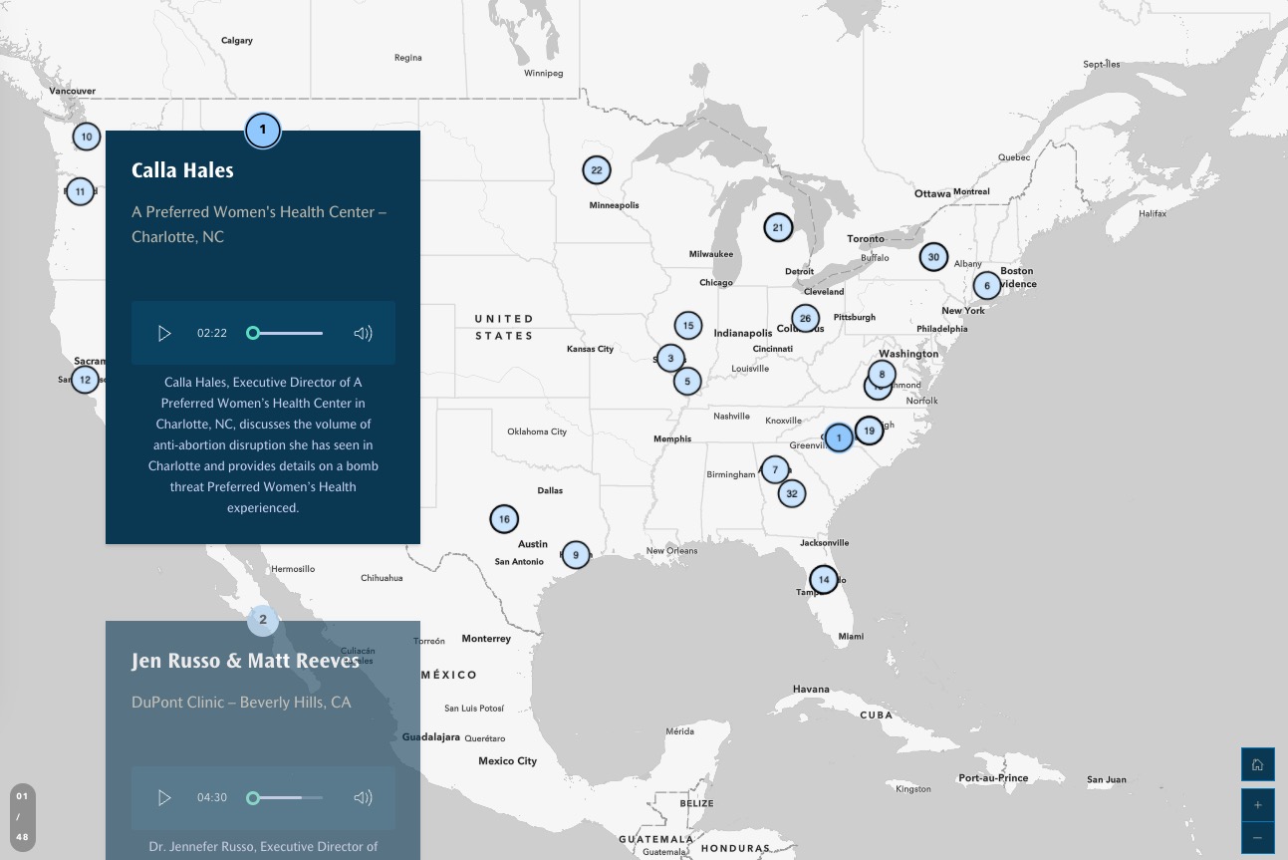This screenshot has height=860, width=1288.
Task: Zoom in on the map
Action: 1257,805
